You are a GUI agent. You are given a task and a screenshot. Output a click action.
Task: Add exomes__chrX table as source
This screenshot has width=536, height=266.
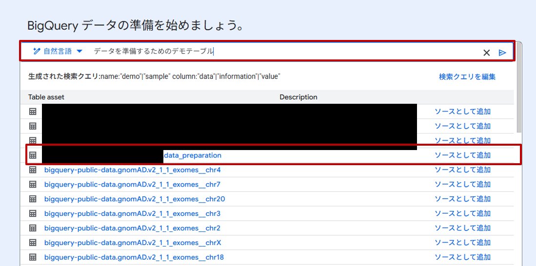click(462, 243)
